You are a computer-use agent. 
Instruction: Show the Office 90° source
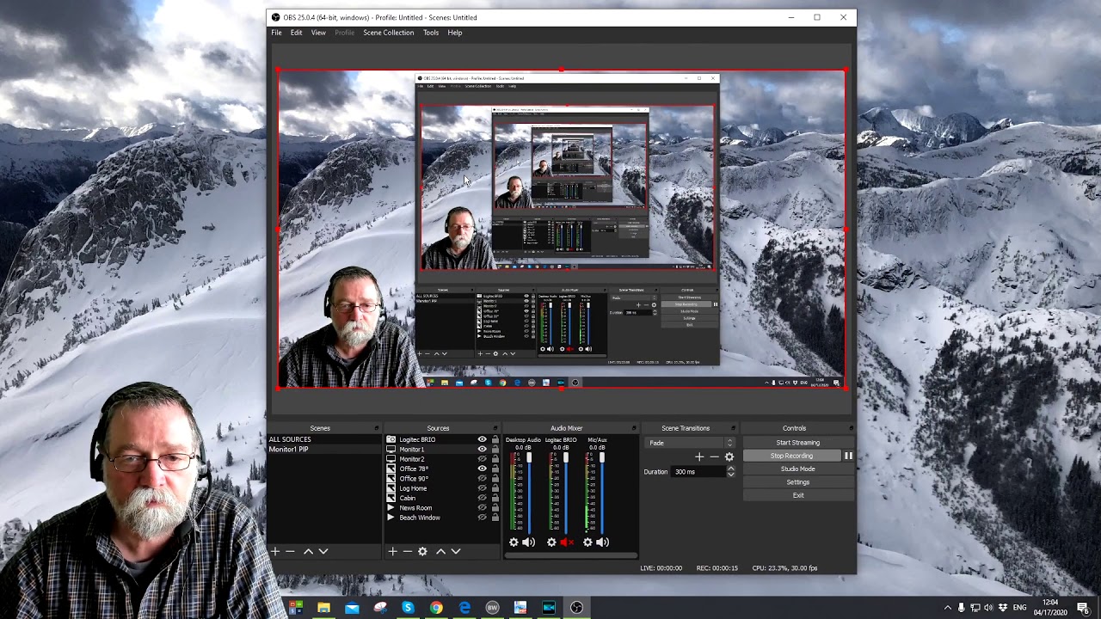click(482, 478)
